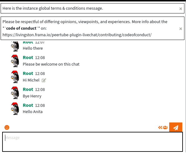Click Root name above Hello Anita

28,105
